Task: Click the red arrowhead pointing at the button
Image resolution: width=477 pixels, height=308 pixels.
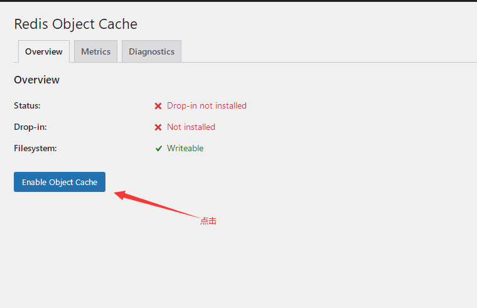Action: point(120,195)
